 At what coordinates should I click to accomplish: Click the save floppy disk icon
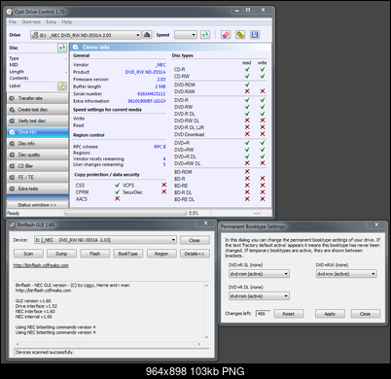[x=255, y=35]
